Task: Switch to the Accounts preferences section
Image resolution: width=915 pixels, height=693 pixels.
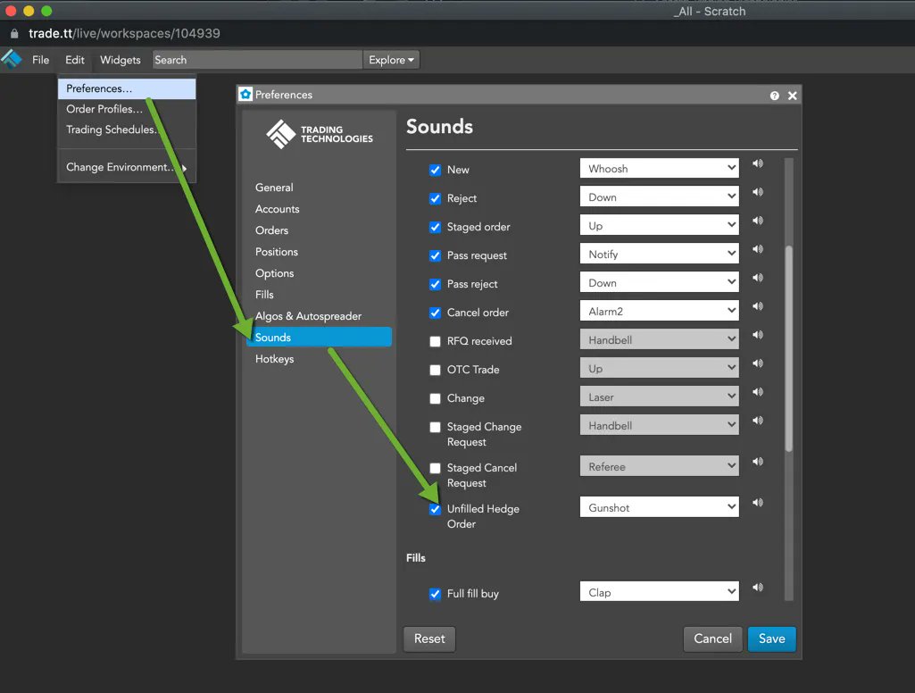Action: [x=278, y=209]
